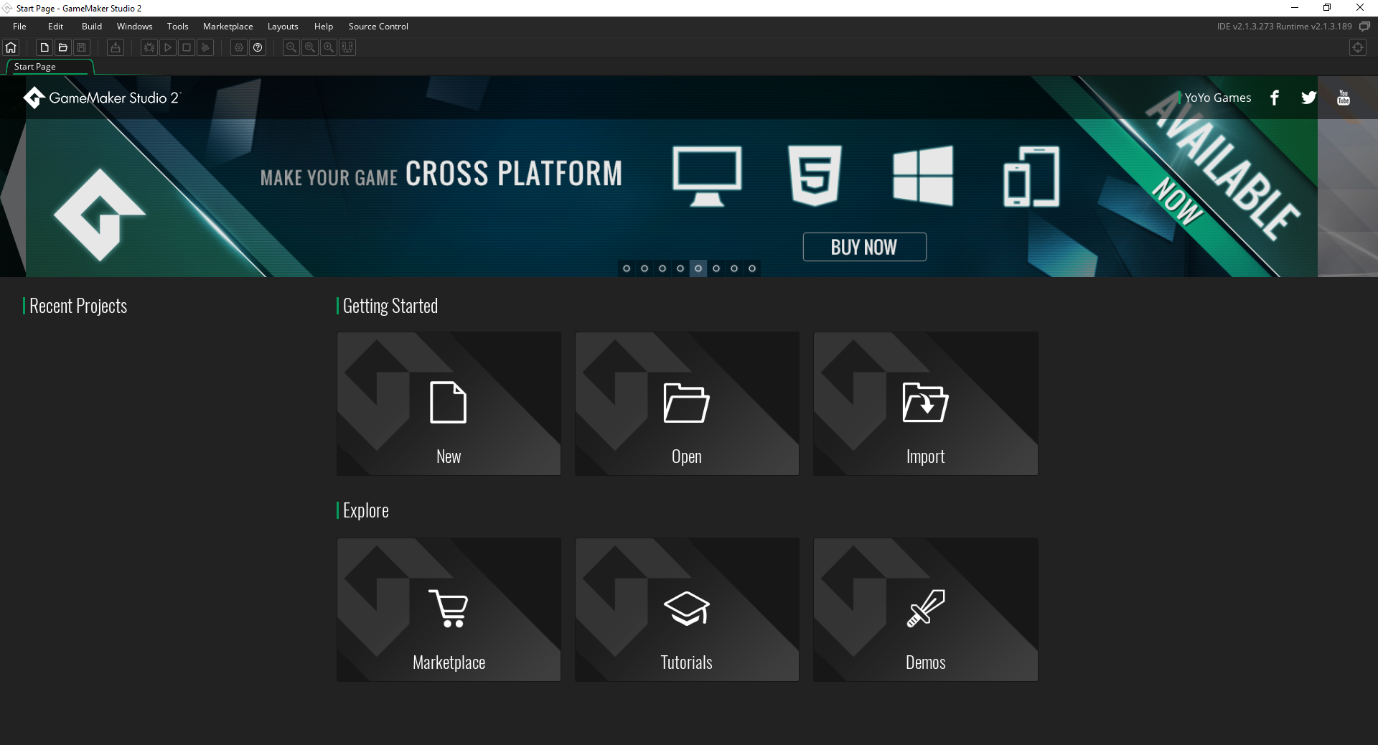The width and height of the screenshot is (1378, 745).
Task: Clean the project with broom icon
Action: [x=205, y=47]
